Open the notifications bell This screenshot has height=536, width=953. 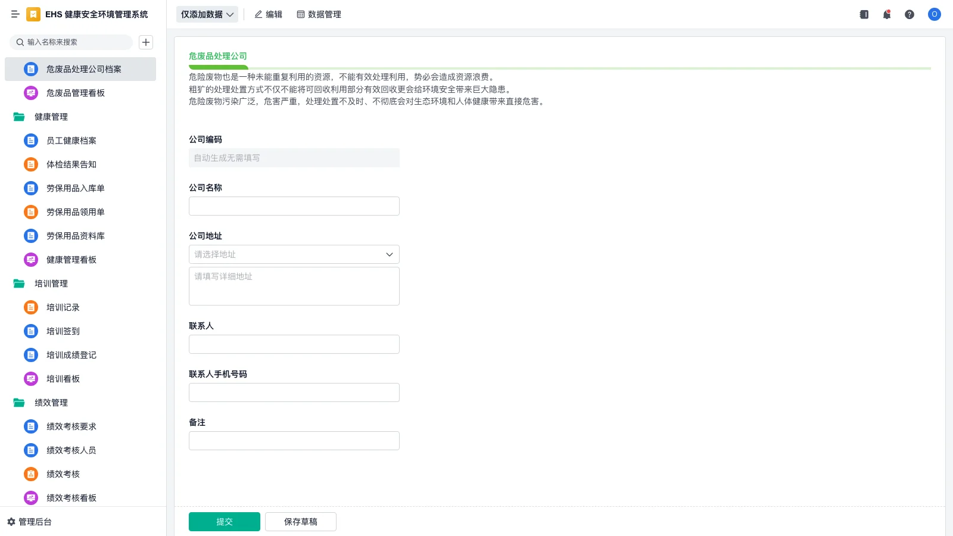click(886, 14)
